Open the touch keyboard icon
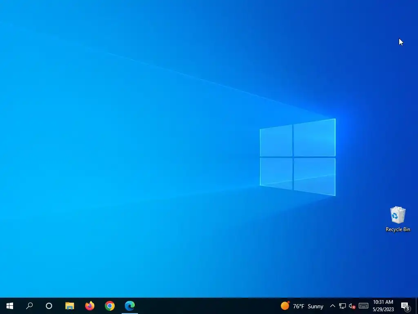Image resolution: width=418 pixels, height=314 pixels. tap(363, 306)
